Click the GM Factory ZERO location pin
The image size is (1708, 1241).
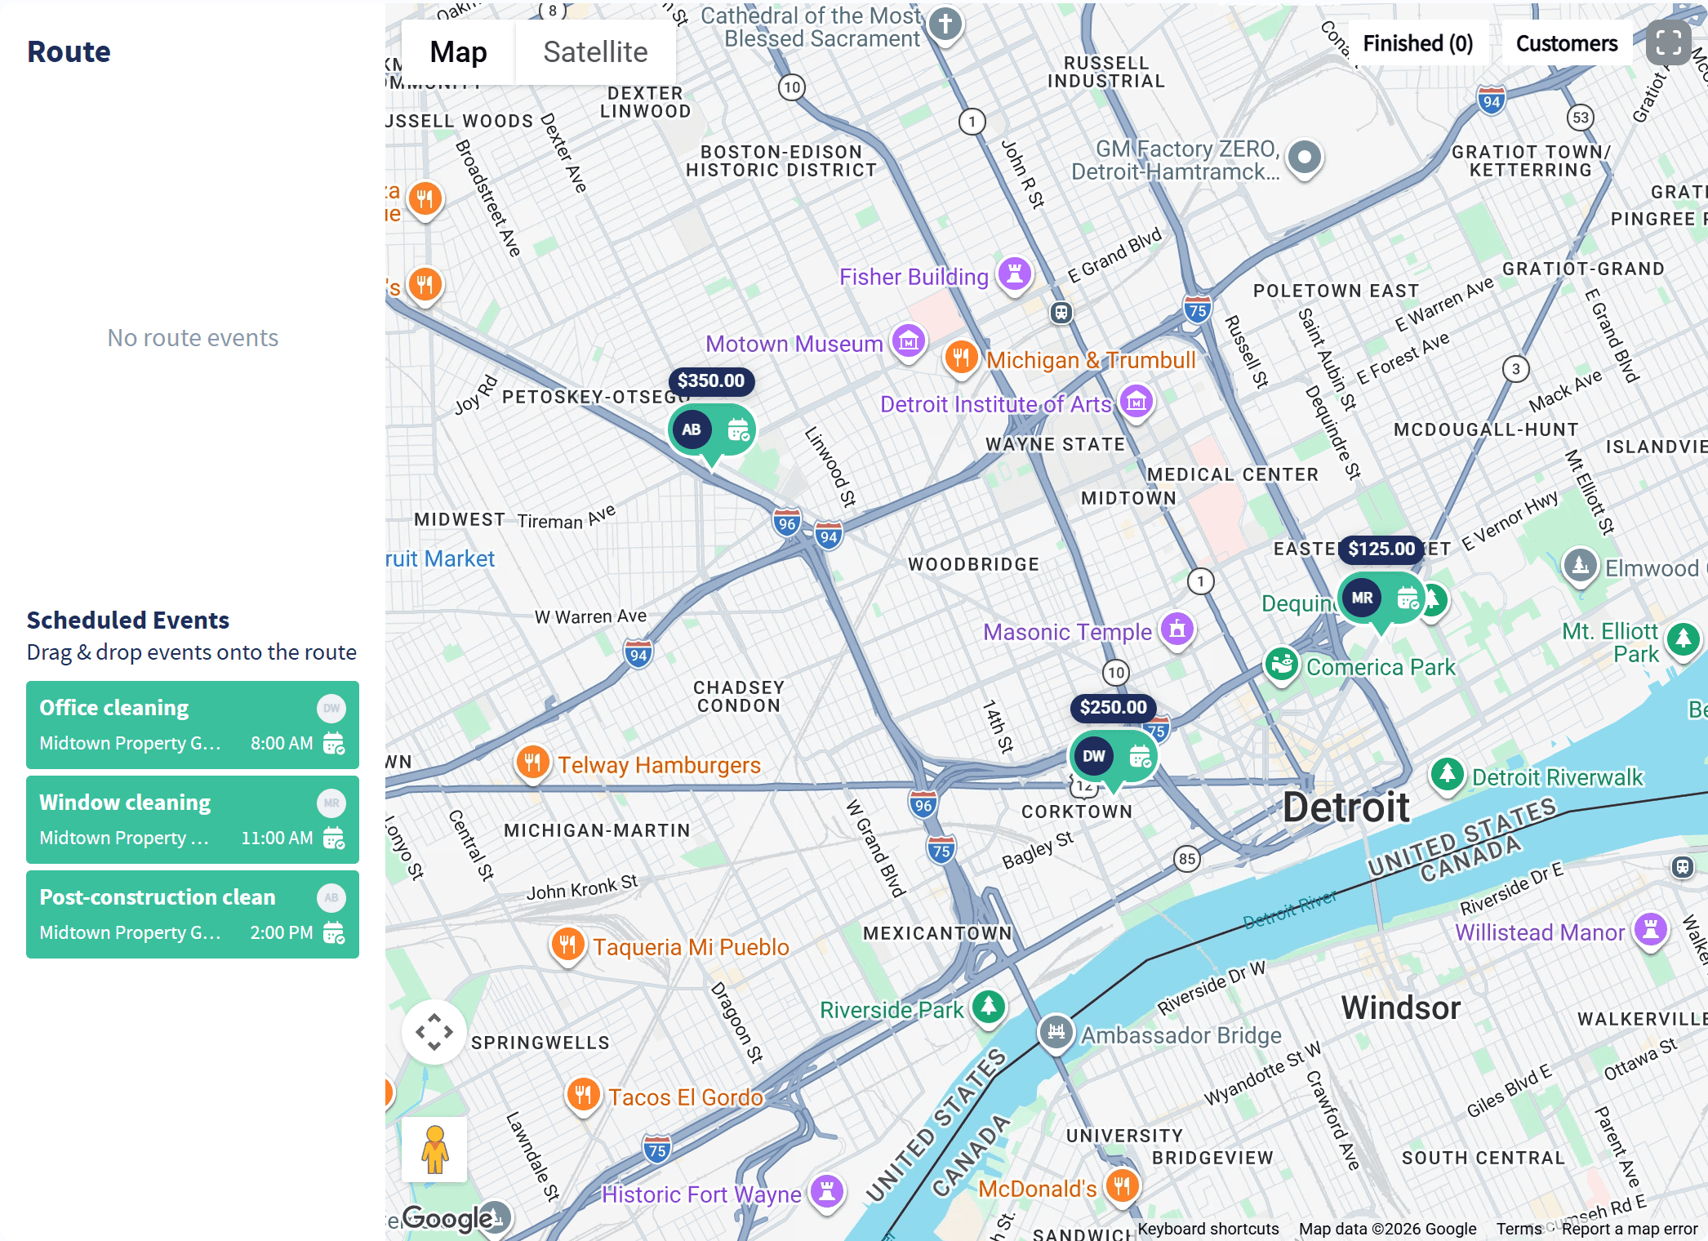coord(1304,157)
